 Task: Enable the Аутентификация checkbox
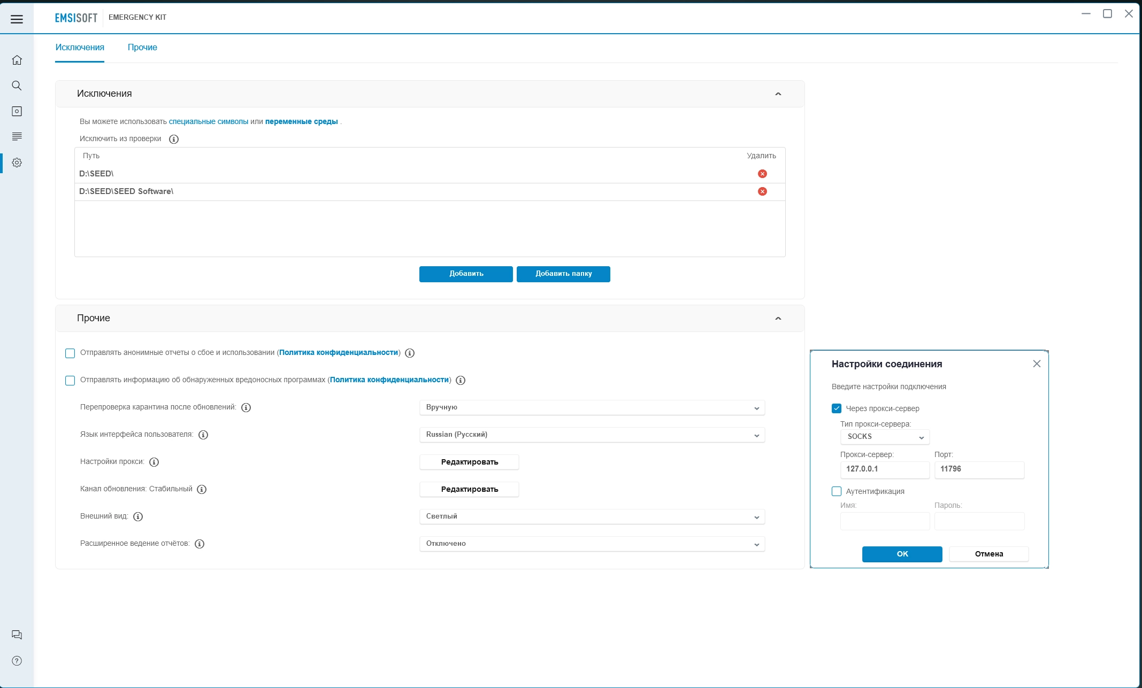tap(837, 491)
